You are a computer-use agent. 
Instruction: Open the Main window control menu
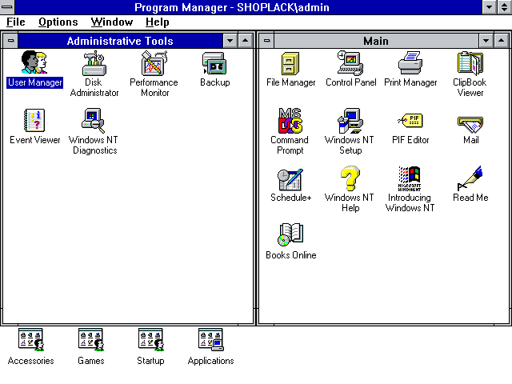(266, 41)
